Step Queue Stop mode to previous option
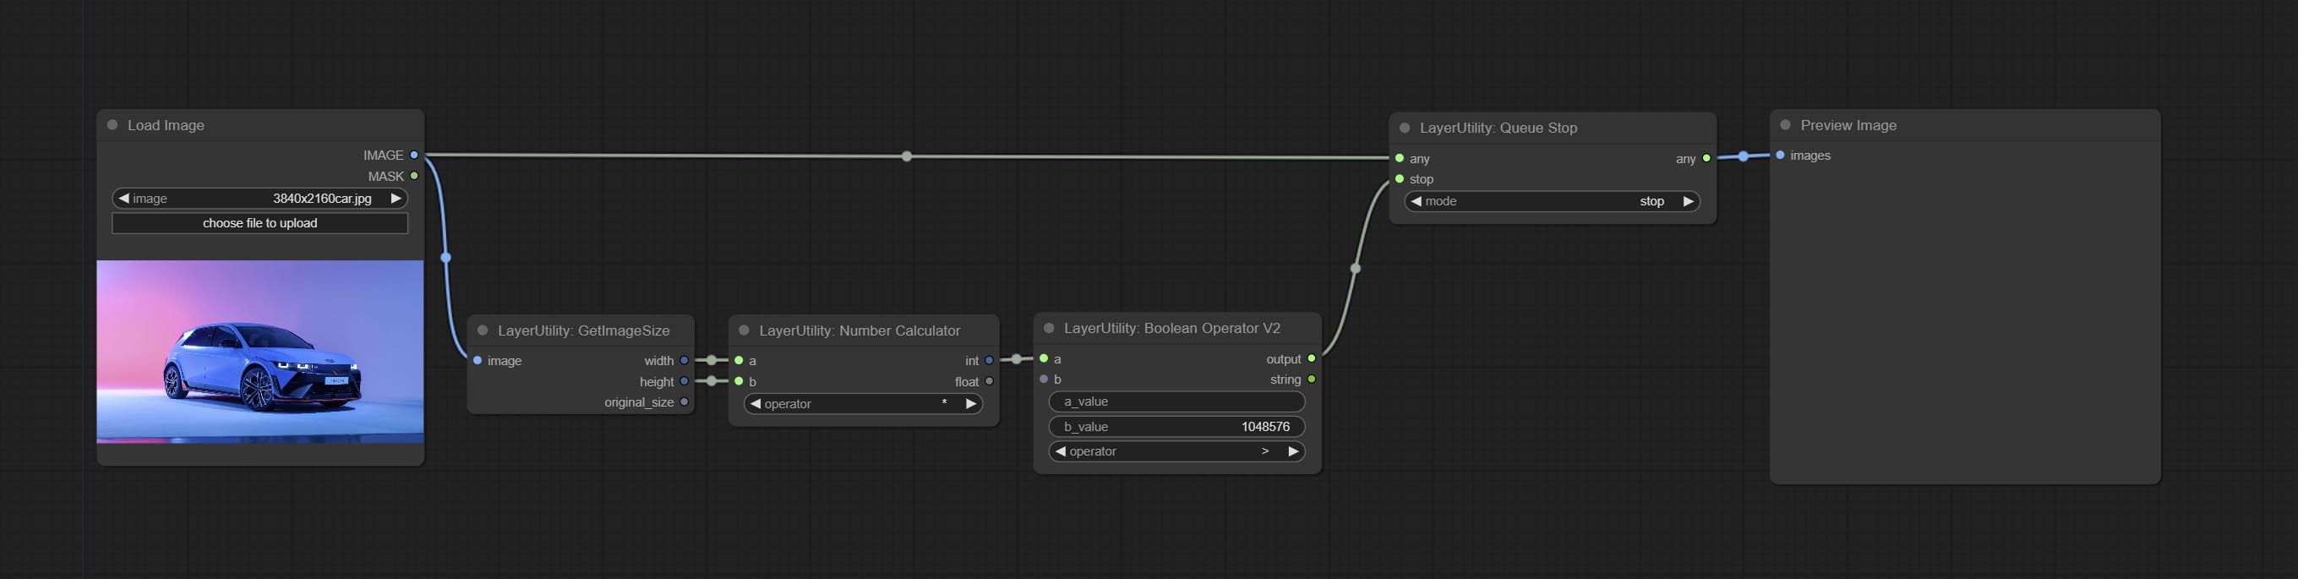This screenshot has width=2298, height=579. click(x=1416, y=200)
